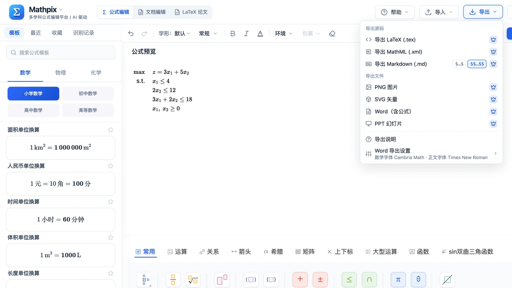The height and width of the screenshot is (288, 512).
Task: Star the 面积单位换算 template
Action: click(111, 130)
